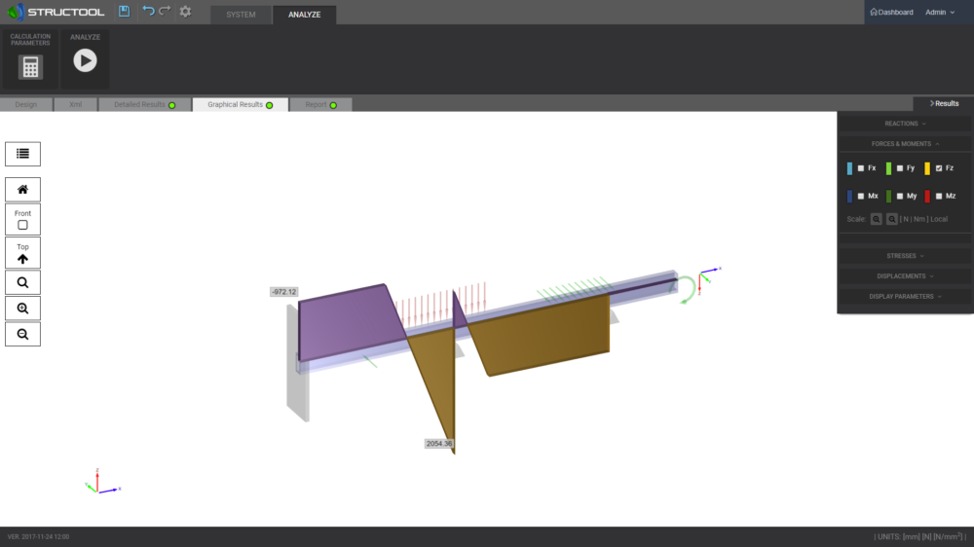
Task: Expand the Display Parameters section
Action: [x=905, y=296]
